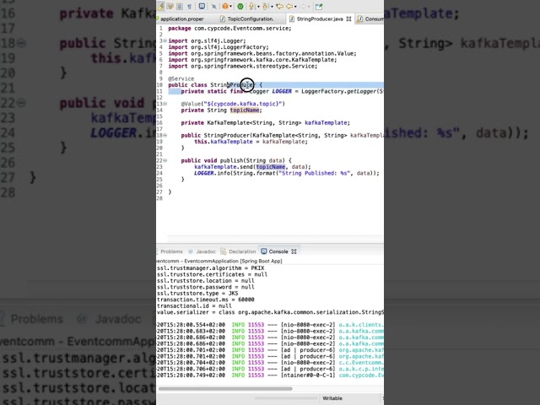Click Java file icon on StringProducer.java tab
Screen dimensions: 540x405
click(x=292, y=19)
